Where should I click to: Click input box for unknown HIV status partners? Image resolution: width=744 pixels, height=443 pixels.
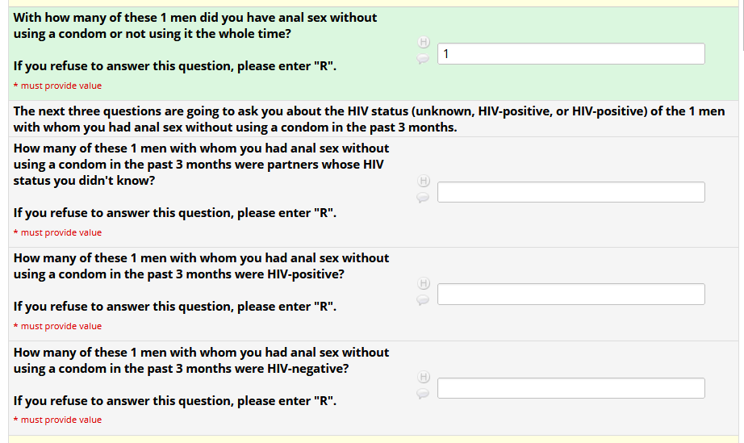[571, 192]
